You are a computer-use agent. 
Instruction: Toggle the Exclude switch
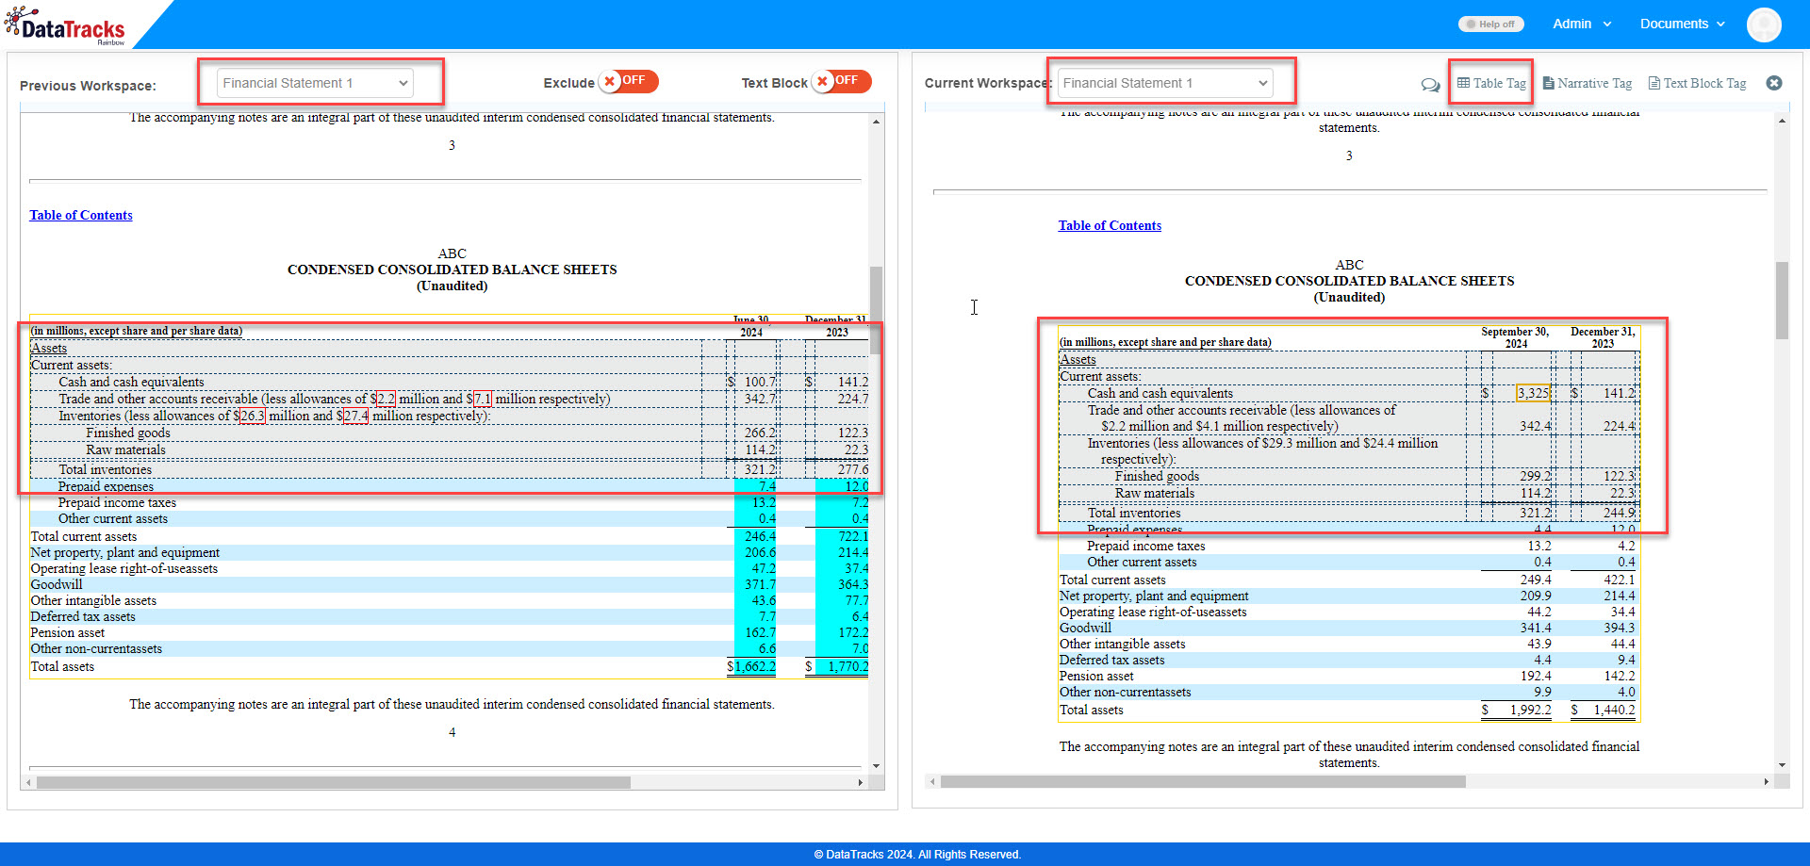tap(628, 81)
